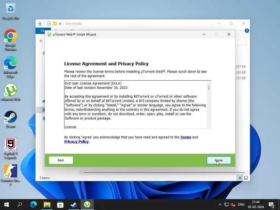
Task: Select the Counter-Strike 2 desktop shortcut
Action: (11, 175)
